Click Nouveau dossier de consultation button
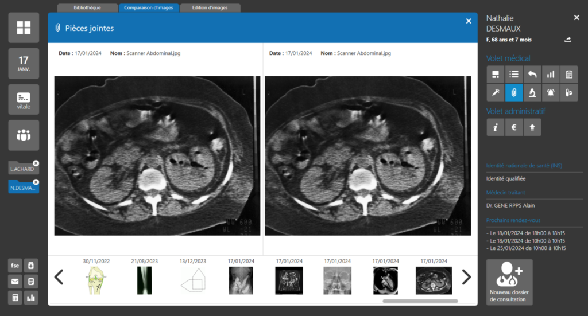This screenshot has width=588, height=316. pyautogui.click(x=509, y=282)
